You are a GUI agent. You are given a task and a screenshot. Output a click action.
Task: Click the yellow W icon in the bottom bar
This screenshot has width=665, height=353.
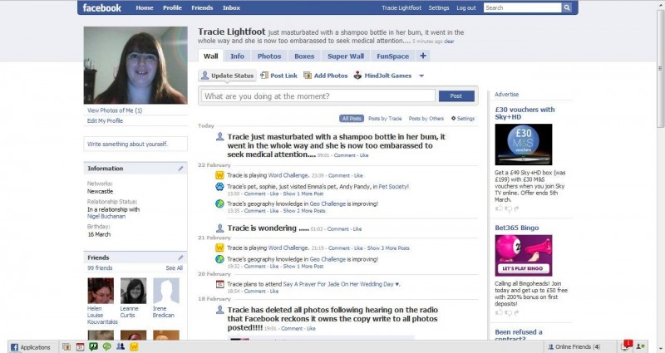(x=134, y=346)
